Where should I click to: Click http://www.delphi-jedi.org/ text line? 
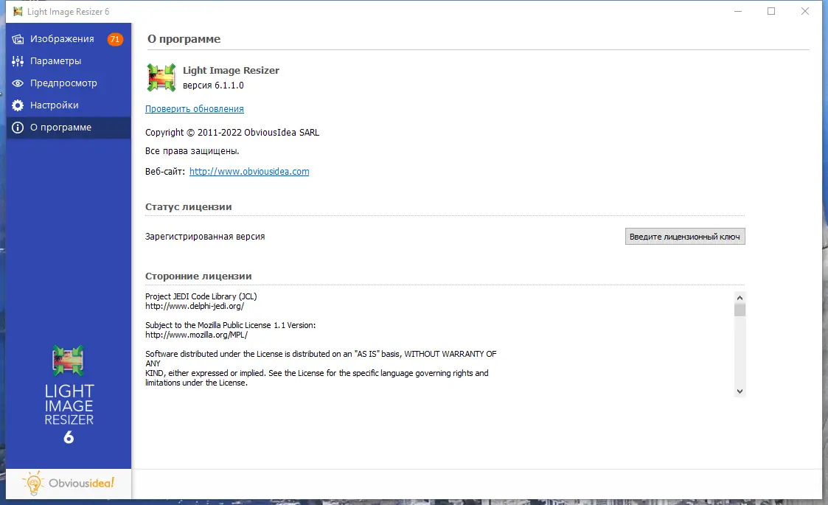click(195, 307)
